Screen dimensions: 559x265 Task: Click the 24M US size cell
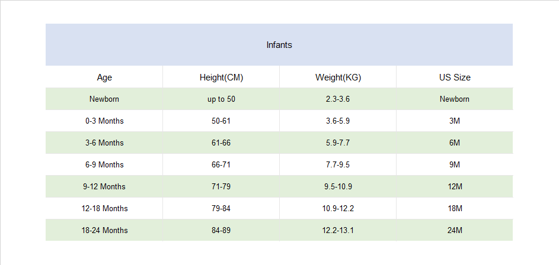[x=455, y=230]
